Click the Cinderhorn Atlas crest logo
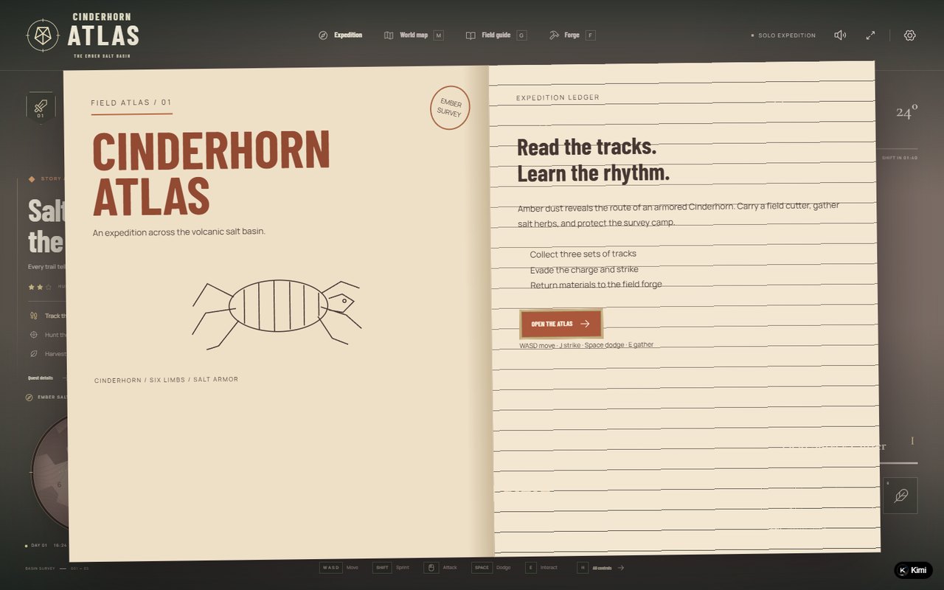Image resolution: width=944 pixels, height=590 pixels. point(43,35)
